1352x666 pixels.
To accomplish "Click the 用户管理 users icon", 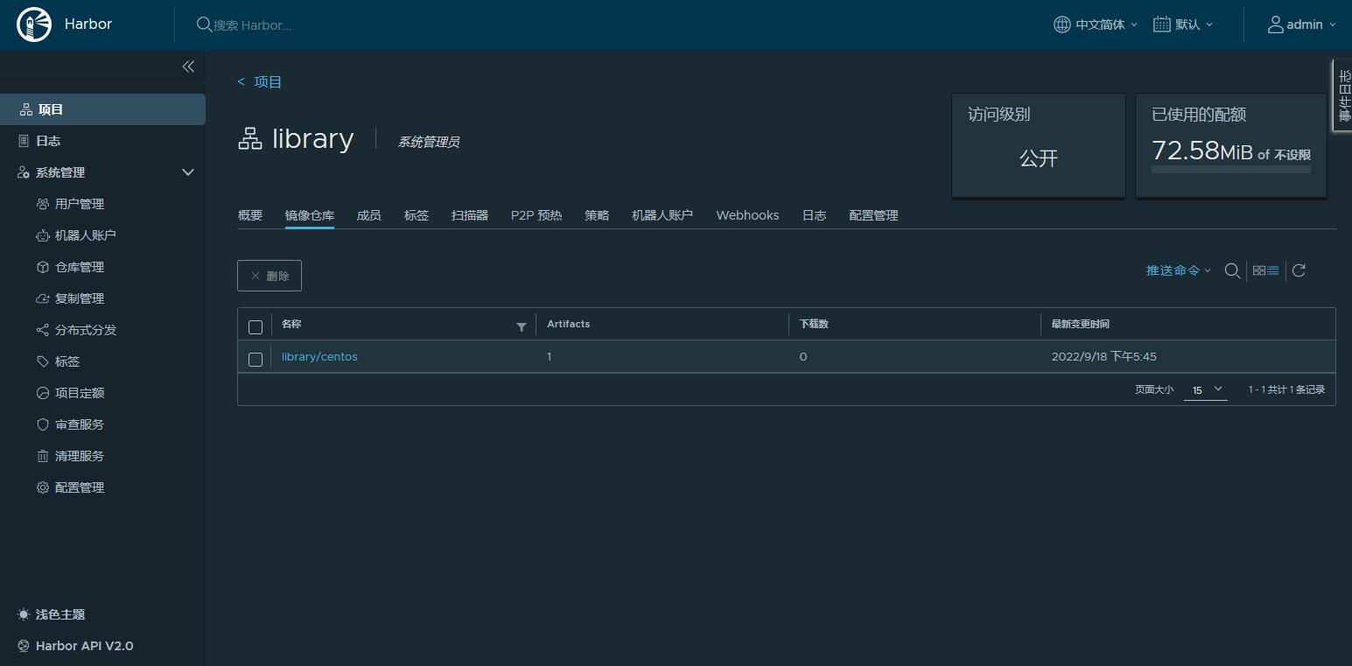I will point(43,204).
